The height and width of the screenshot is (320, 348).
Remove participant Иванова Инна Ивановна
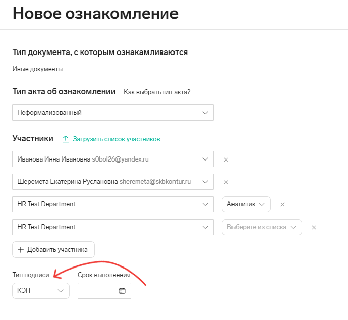(x=226, y=159)
